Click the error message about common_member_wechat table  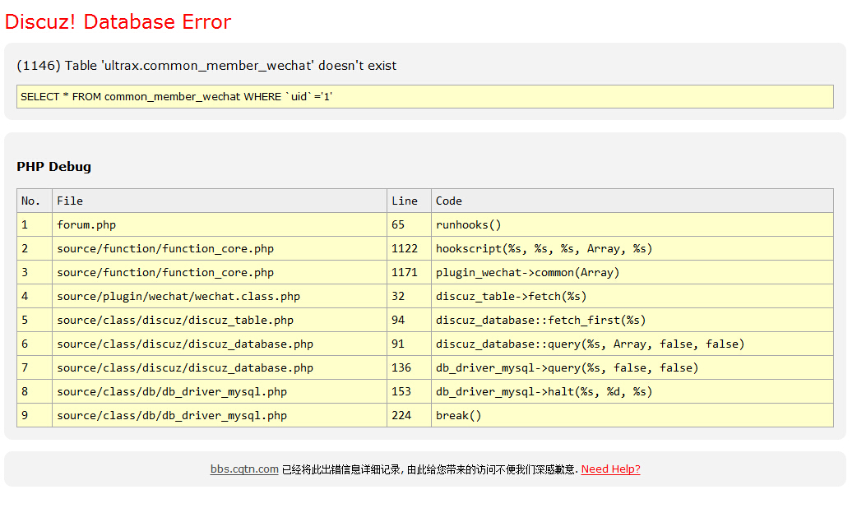tap(206, 66)
